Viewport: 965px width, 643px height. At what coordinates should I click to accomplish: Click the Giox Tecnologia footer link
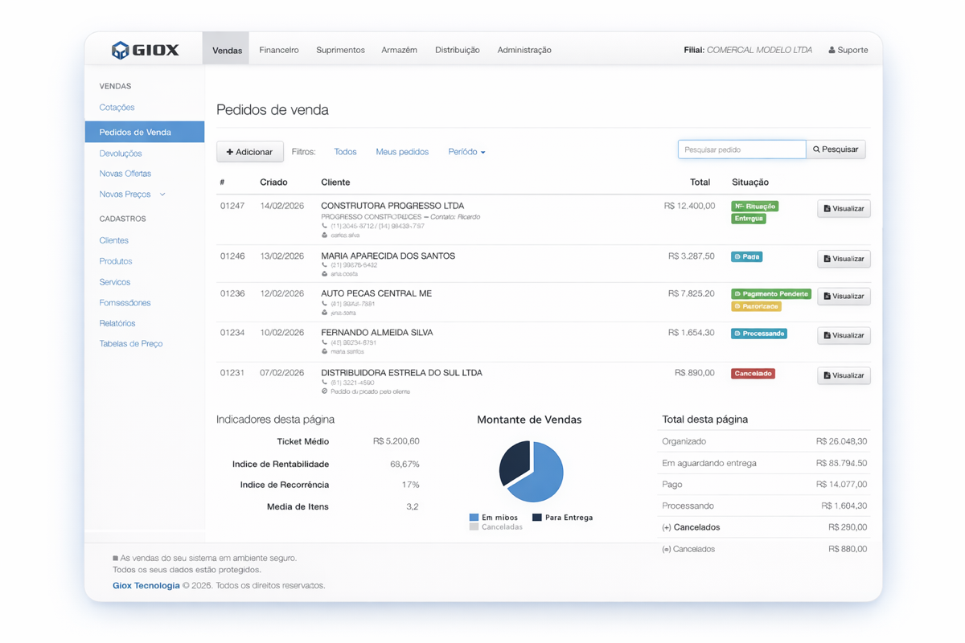click(146, 585)
